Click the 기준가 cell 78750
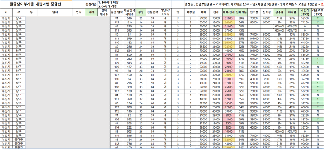The image size is (324, 149). tap(305, 38)
